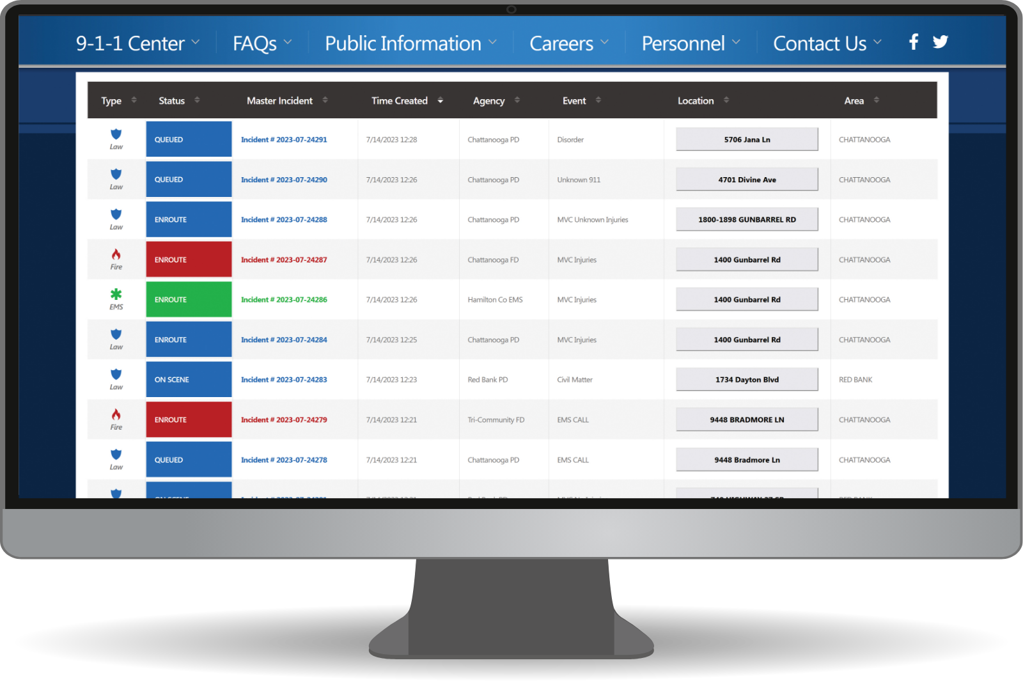Screen dimensions: 1023x681
Task: Click the fire icon for Tri-Community FD row
Action: pyautogui.click(x=116, y=415)
